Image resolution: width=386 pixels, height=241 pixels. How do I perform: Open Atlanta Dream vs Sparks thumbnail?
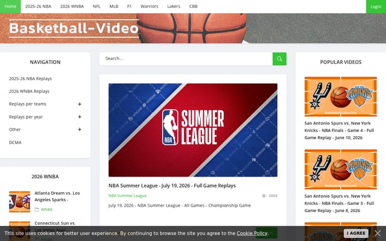point(20,202)
